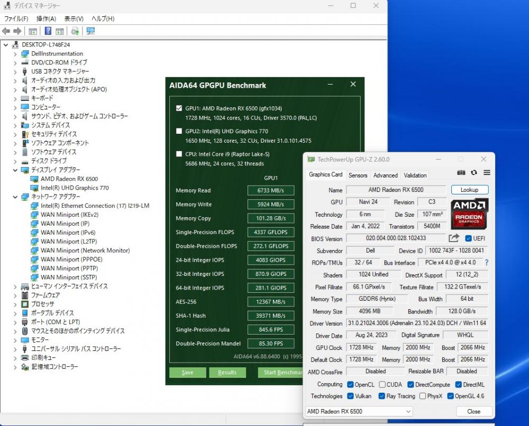Collapse the ネットワーク アダプター node

pyautogui.click(x=15, y=197)
